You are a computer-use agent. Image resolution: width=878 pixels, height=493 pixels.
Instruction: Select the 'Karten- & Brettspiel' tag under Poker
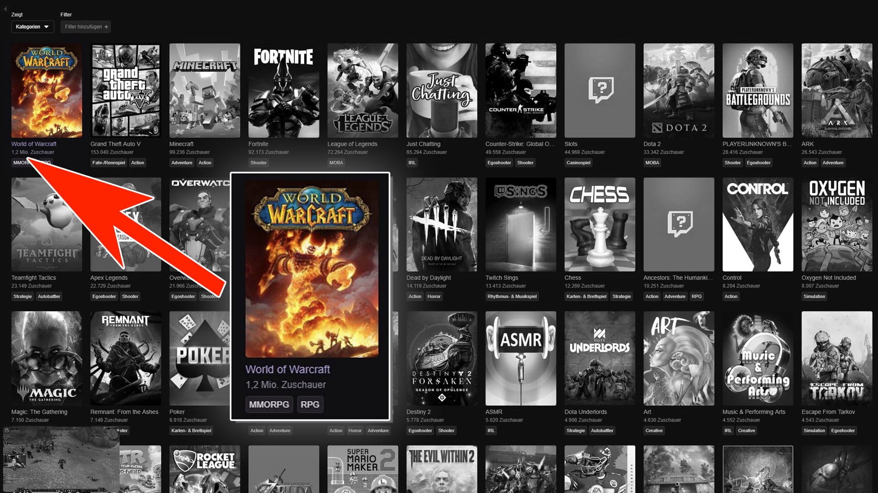(x=191, y=430)
